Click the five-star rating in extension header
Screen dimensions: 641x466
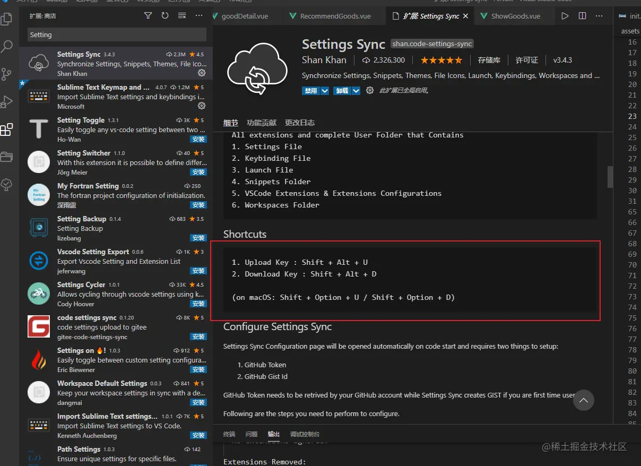point(441,61)
